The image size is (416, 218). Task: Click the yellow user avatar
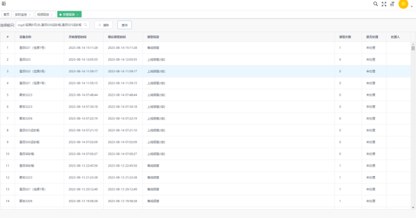point(403,3)
